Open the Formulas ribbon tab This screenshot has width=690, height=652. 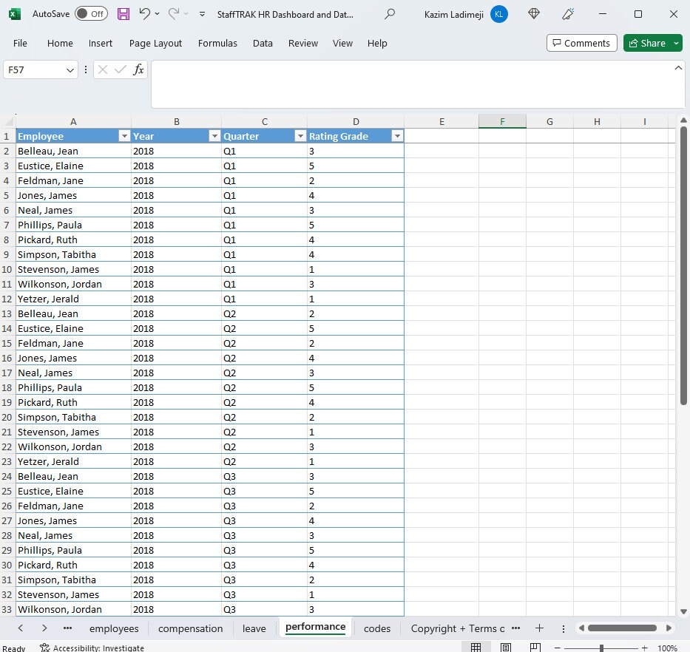click(x=217, y=43)
